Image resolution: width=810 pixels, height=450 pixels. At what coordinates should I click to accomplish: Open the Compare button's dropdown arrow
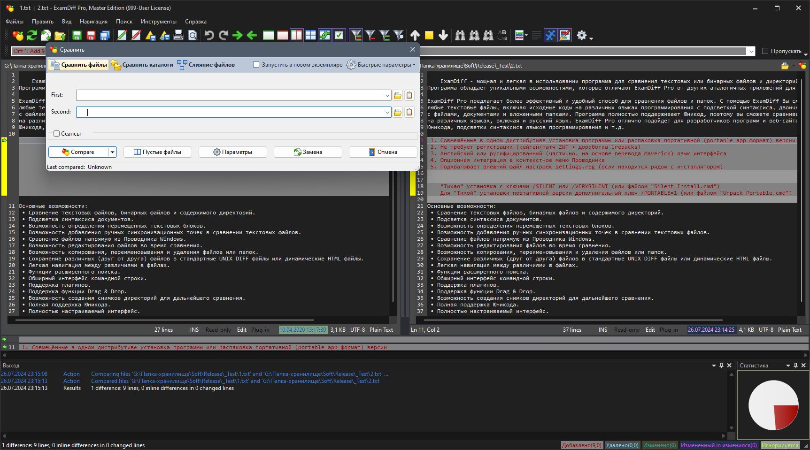(x=112, y=152)
